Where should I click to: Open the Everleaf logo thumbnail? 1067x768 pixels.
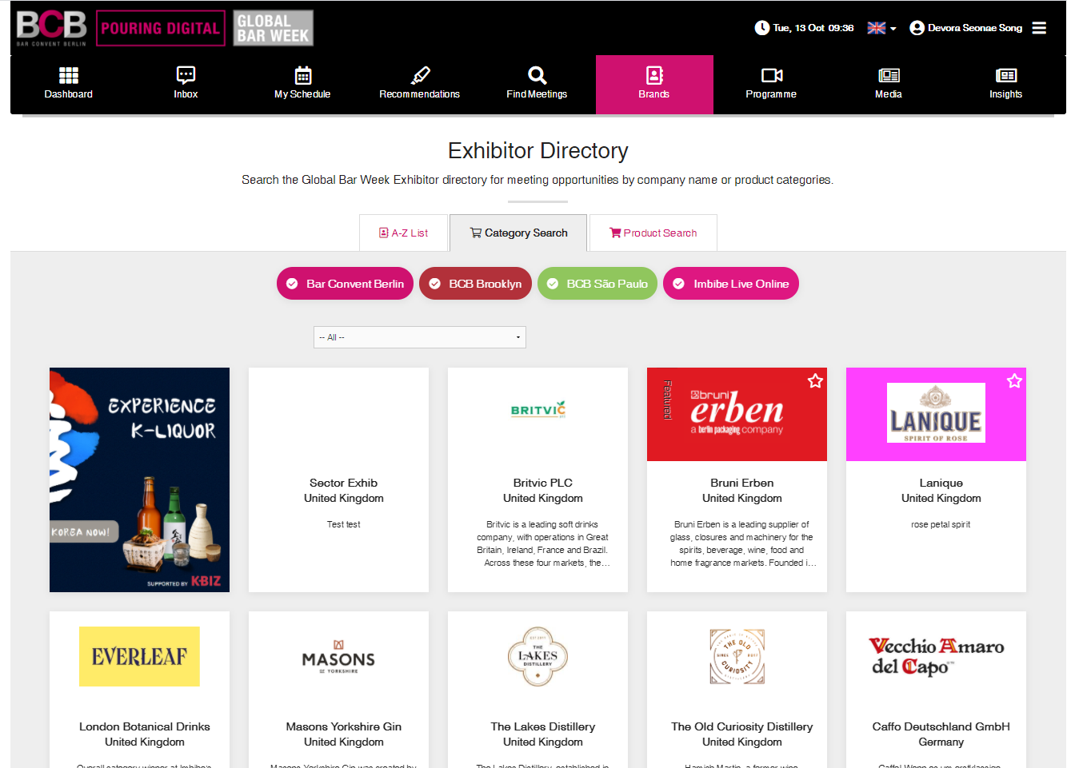(139, 656)
